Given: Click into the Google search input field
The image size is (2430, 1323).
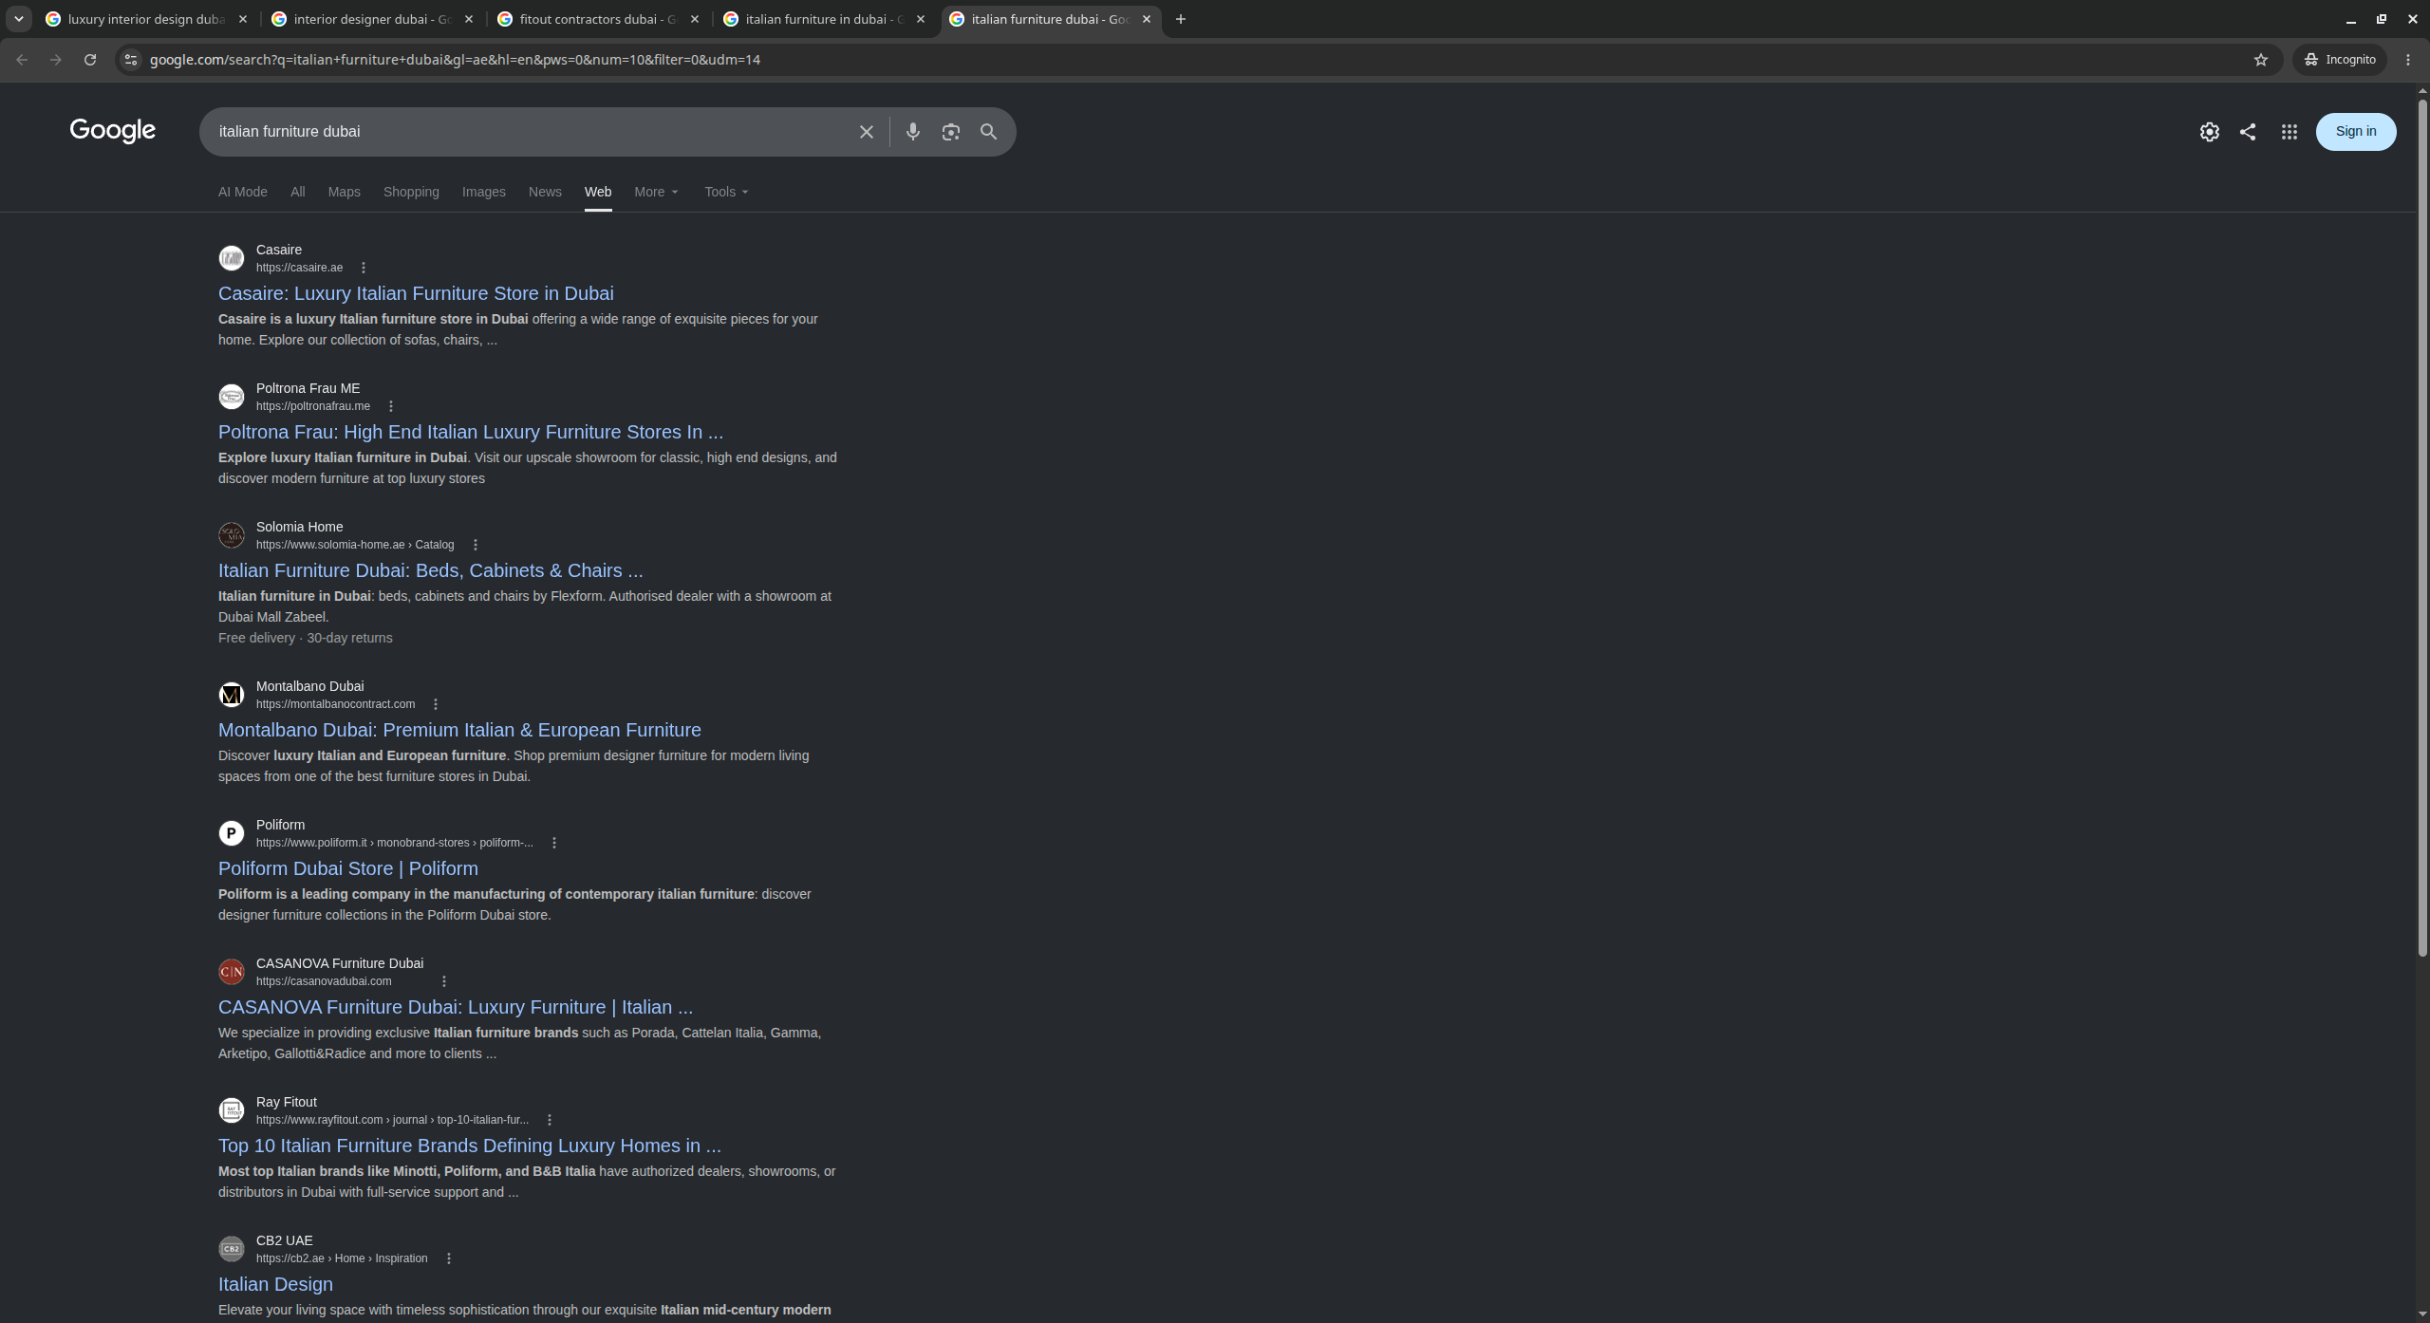Looking at the screenshot, I should pos(527,132).
